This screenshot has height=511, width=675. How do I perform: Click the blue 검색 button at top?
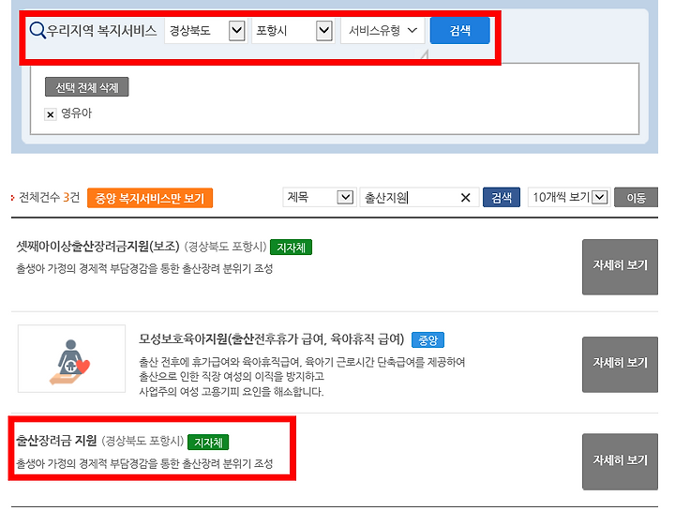459,31
